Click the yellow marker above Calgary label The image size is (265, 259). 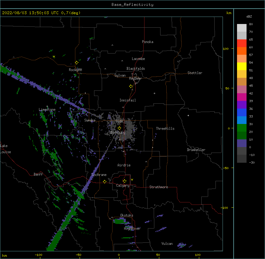tap(125, 181)
